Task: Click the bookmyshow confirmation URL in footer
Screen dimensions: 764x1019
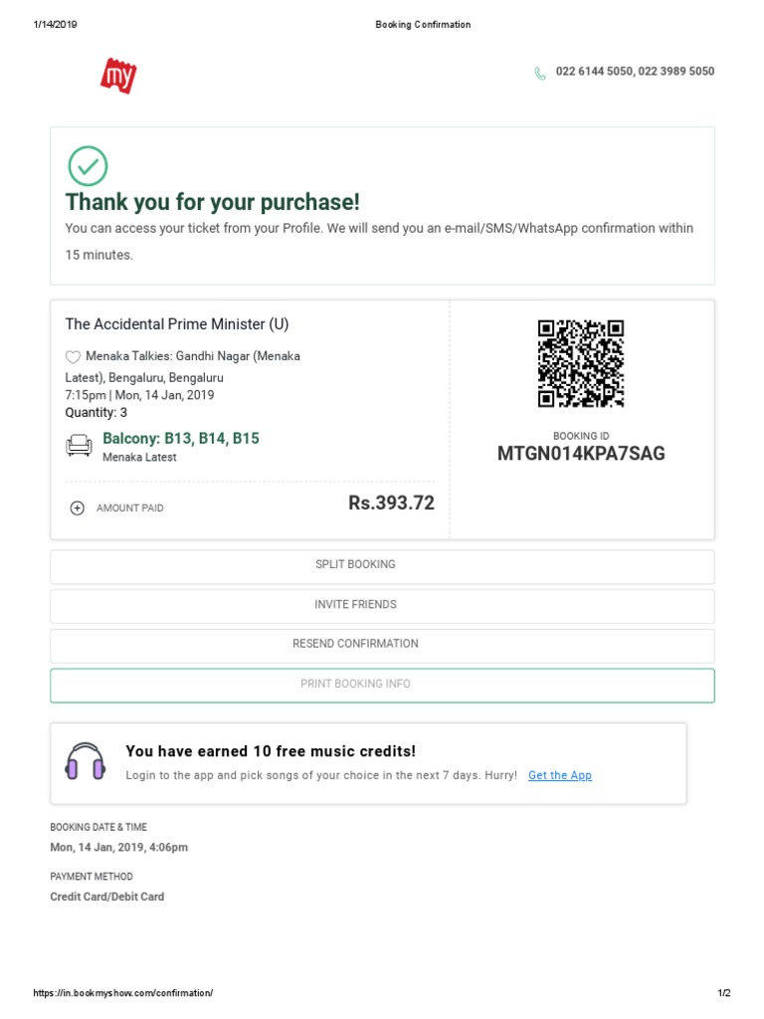Action: click(x=122, y=993)
